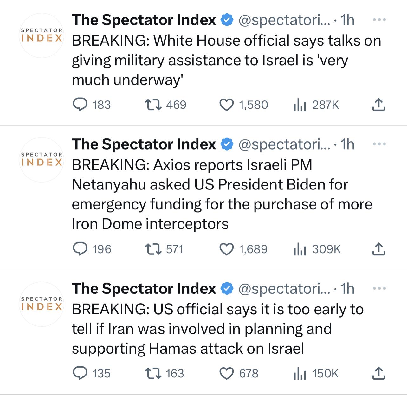Screen dimensions: 407x398
Task: Reply to the Axios Iron Dome tweet
Action: (80, 249)
